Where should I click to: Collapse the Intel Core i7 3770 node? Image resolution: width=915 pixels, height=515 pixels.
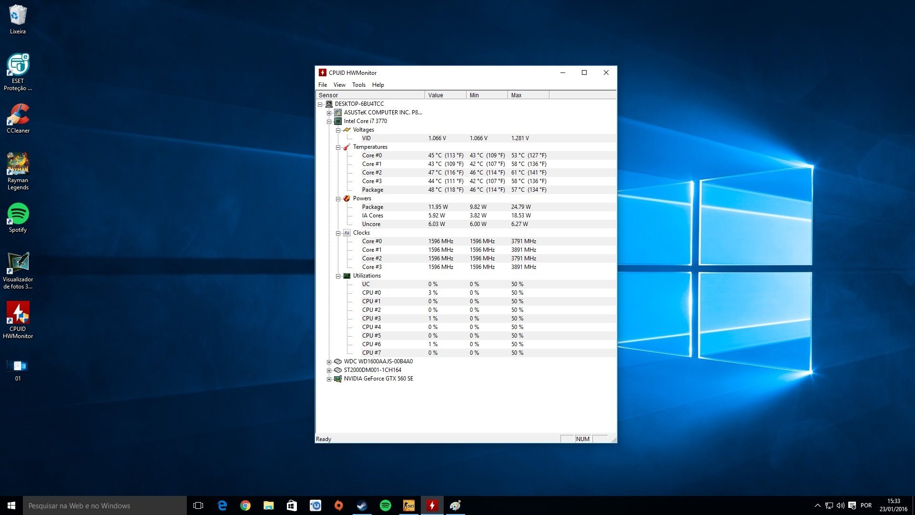click(x=329, y=122)
